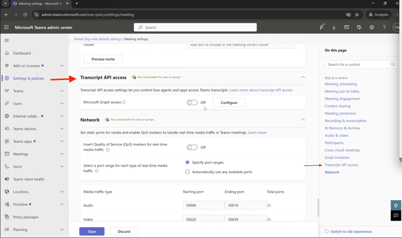Toggle Microsoft Graph access switch
This screenshot has width=402, height=238.
(x=192, y=102)
